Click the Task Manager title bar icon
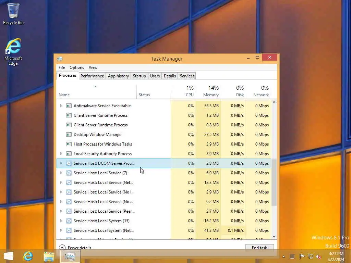Screen dimensions: 351x263 point(60,59)
